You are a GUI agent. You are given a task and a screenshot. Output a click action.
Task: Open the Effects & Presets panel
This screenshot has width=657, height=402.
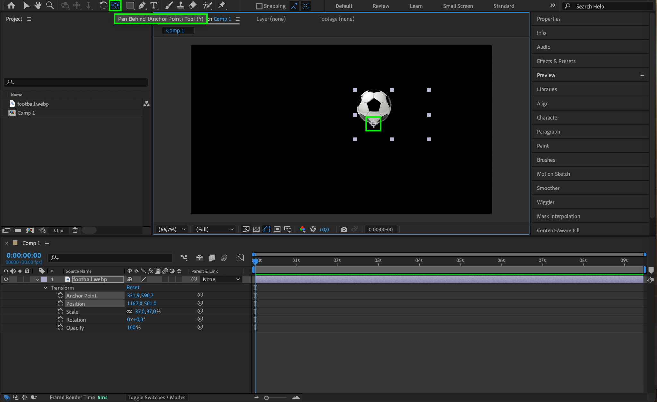click(556, 61)
